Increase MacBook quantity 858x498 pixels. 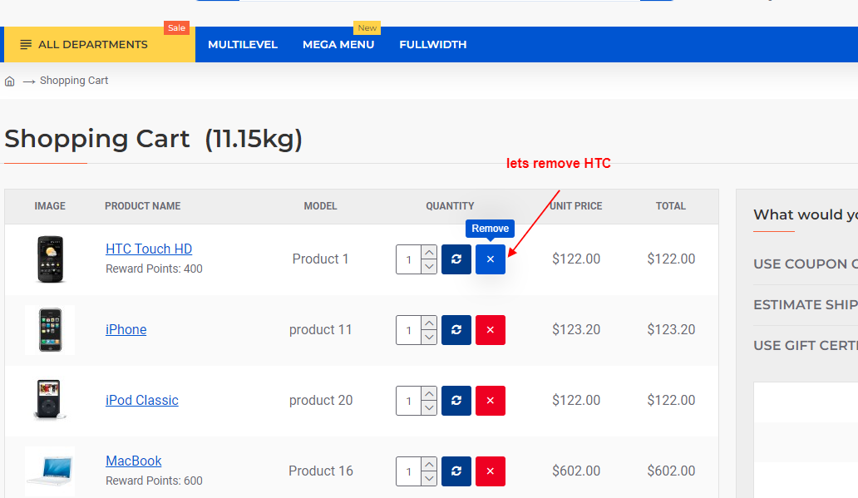coord(429,464)
